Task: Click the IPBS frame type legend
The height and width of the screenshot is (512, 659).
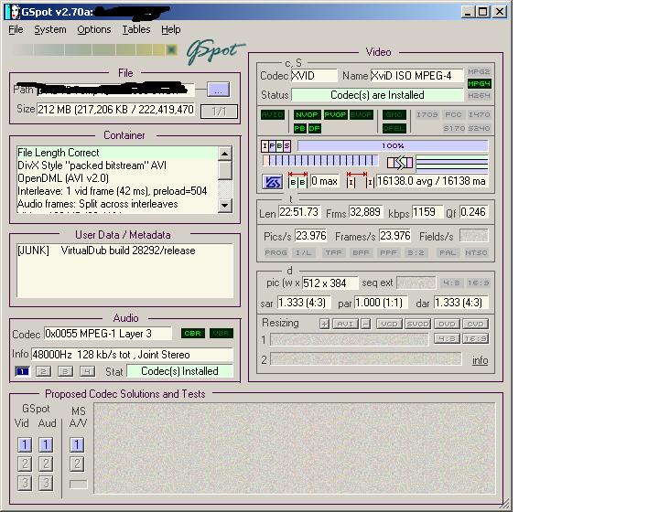Action: [275, 145]
